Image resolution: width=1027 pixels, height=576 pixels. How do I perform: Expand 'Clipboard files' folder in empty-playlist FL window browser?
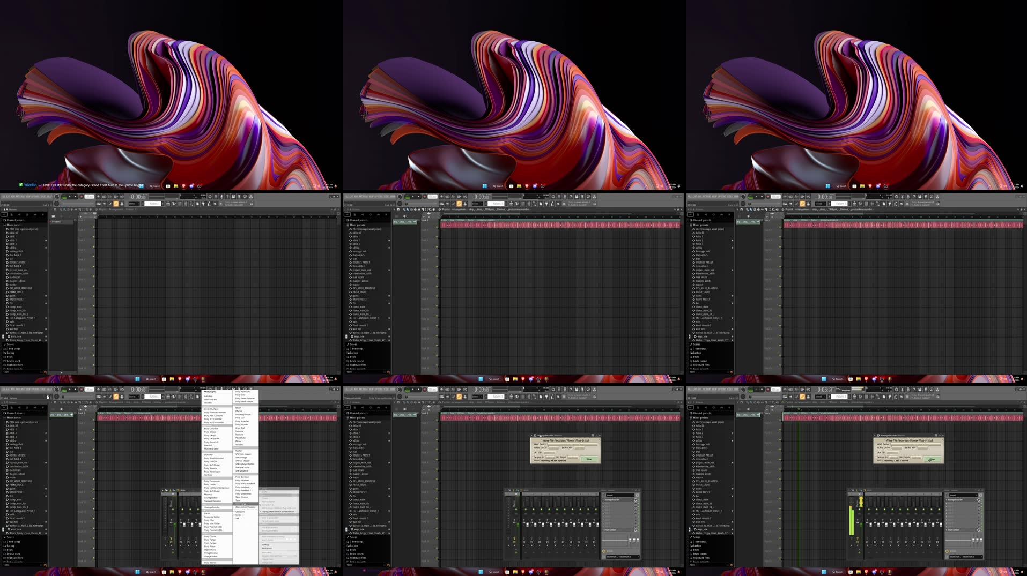(14, 365)
